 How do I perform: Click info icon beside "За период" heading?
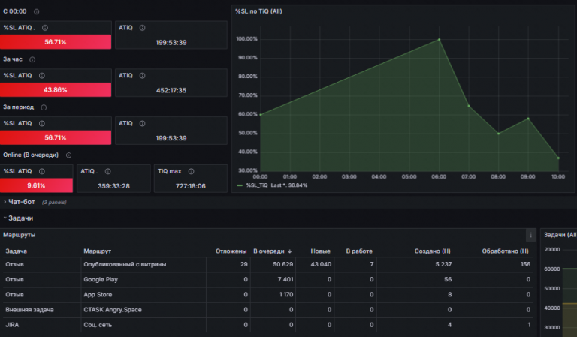tap(44, 107)
